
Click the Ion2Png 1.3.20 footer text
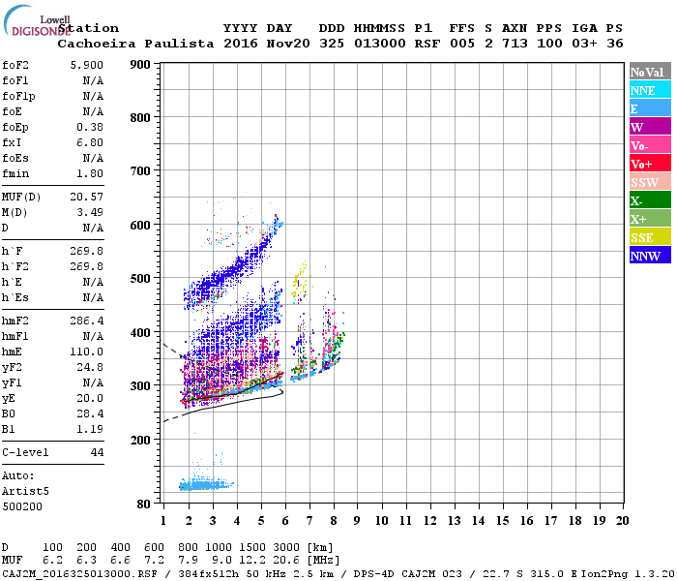[628, 574]
